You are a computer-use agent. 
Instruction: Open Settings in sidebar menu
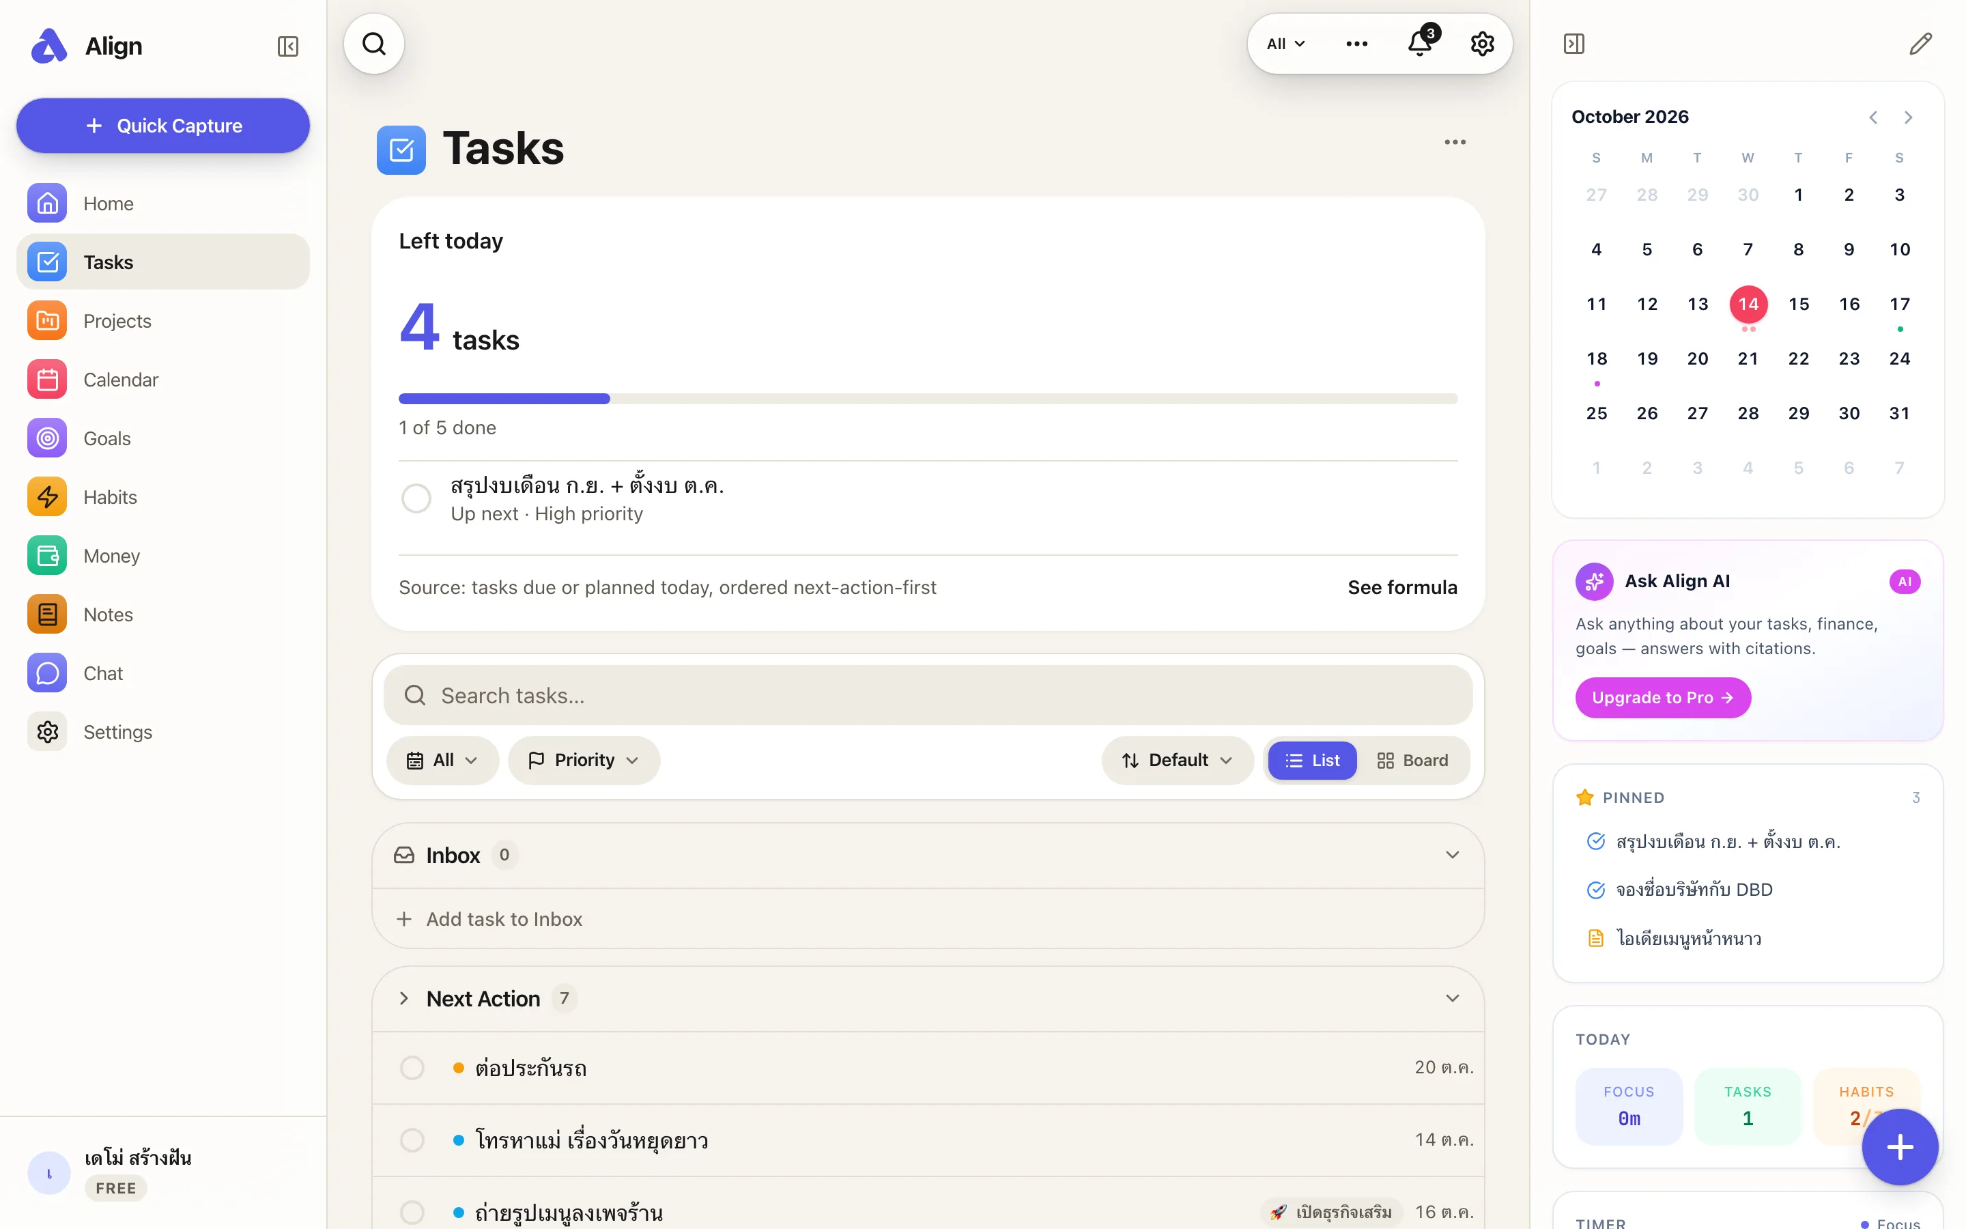(162, 731)
